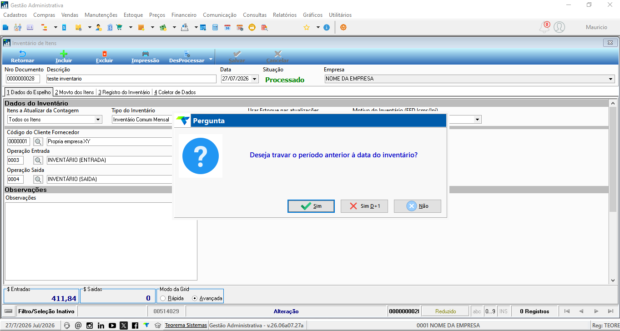The image size is (620, 331).
Task: Click the orange power icon
Action: (x=343, y=27)
